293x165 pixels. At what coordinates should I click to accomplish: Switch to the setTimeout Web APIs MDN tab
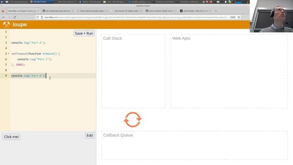tap(195, 11)
